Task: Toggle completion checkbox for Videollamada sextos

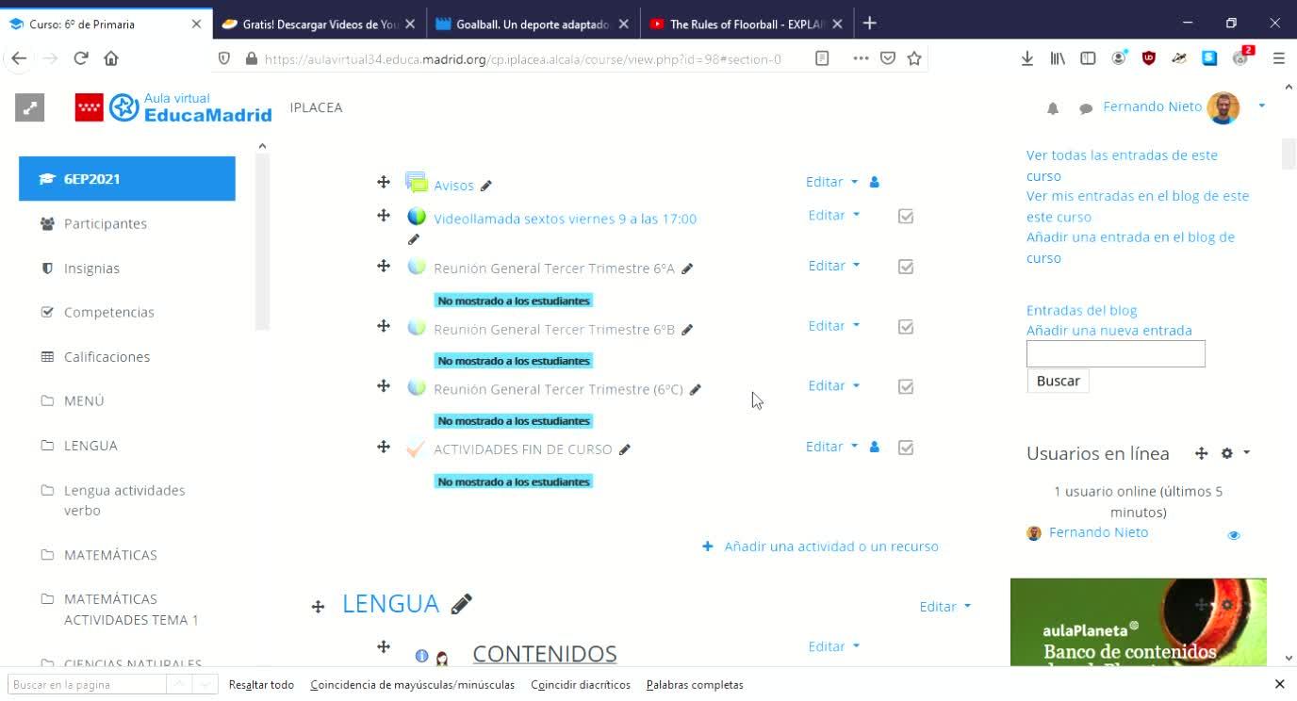Action: coord(906,217)
